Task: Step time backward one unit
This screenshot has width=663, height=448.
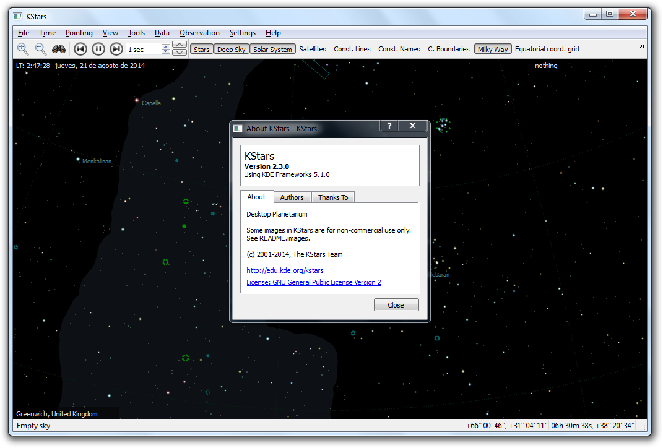Action: click(80, 49)
